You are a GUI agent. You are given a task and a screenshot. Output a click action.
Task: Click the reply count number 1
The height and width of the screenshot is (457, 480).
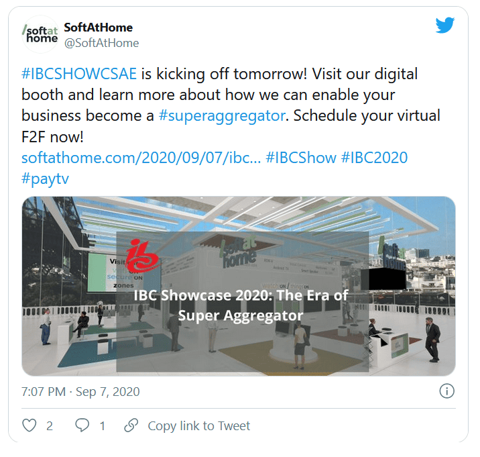pyautogui.click(x=103, y=426)
